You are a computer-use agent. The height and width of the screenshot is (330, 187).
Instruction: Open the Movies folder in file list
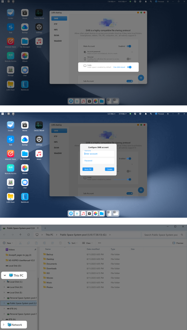tap(49, 278)
